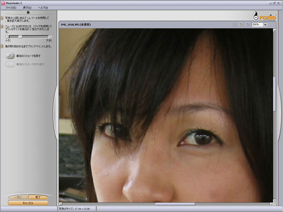Screen dimensions: 283x212
Task: Click the vertical scrollbar thumb of photo
Action: coord(275,94)
